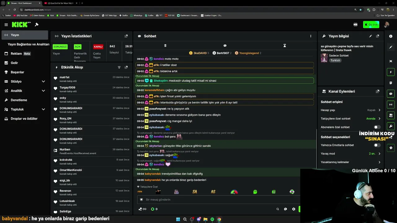
Task: Open Hesap yaşı setting chevron
Action: [379, 110]
